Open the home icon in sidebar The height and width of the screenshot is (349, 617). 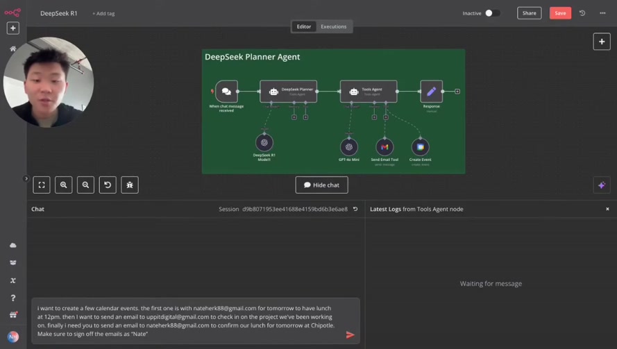pyautogui.click(x=13, y=49)
